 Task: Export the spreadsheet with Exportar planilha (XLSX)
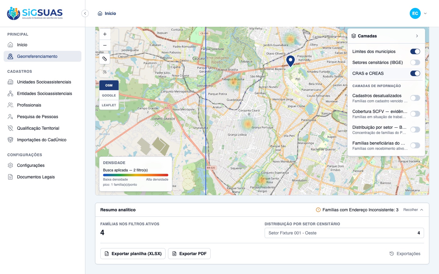[x=133, y=254]
